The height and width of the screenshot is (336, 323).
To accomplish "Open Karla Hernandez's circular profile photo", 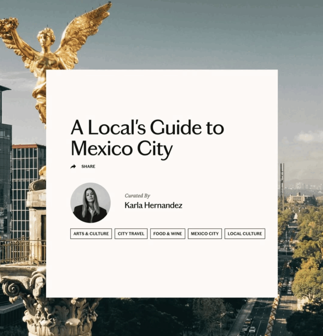I will (x=90, y=203).
